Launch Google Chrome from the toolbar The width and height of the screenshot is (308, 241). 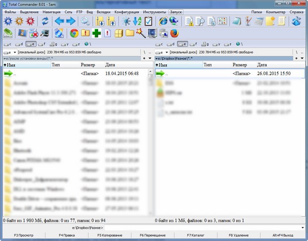(74, 33)
